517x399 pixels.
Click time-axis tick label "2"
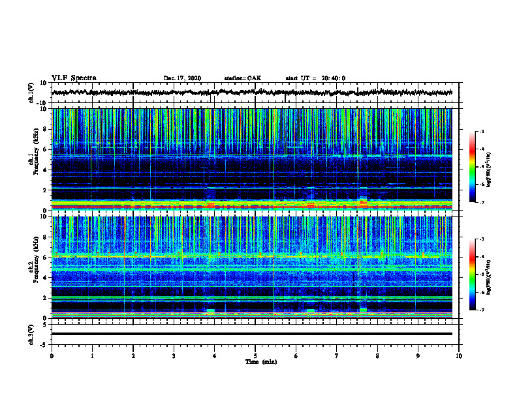pyautogui.click(x=133, y=356)
